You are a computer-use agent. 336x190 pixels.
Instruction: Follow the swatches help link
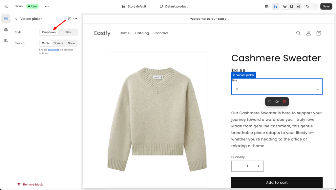pyautogui.click(x=53, y=50)
